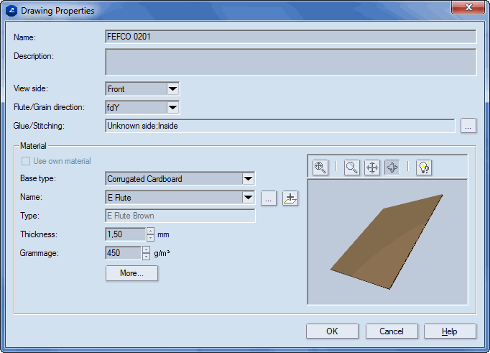Open the Flute/Grain direction dropdown
The width and height of the screenshot is (490, 353).
click(172, 108)
